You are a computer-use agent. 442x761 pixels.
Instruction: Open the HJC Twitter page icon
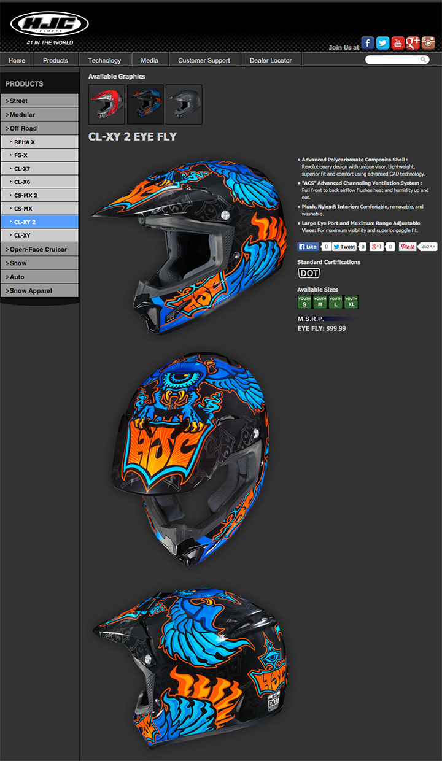tap(383, 42)
